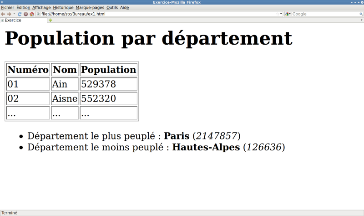Viewport: 364px width, 216px height.
Task: Click the Terminé status bar text
Action: click(9, 213)
